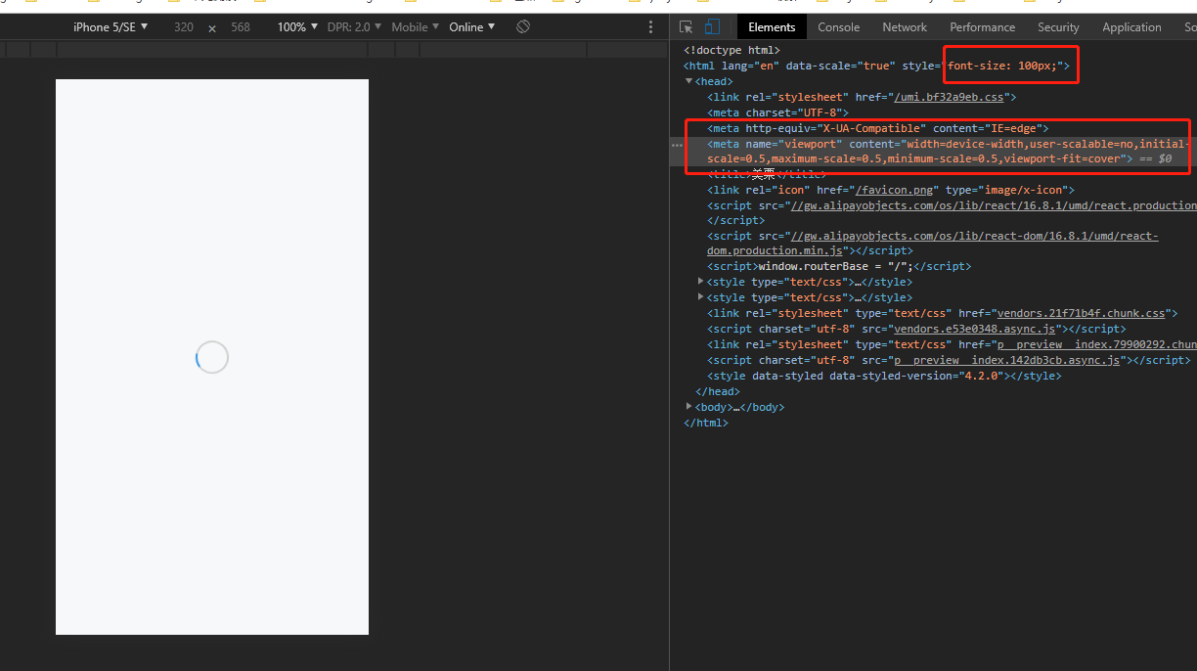Select the <!doctype html> line

(x=731, y=50)
